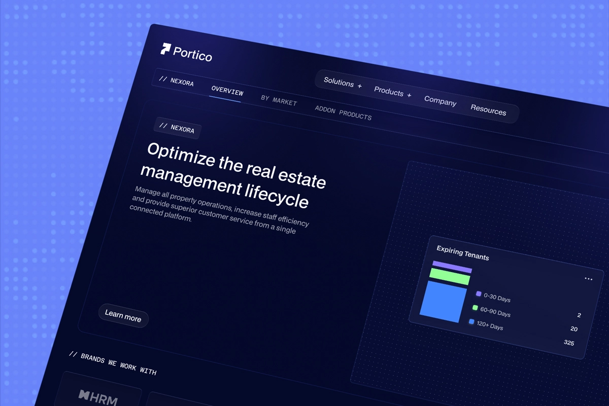Click the "60-90 Days" legend label
The width and height of the screenshot is (609, 406).
(495, 312)
